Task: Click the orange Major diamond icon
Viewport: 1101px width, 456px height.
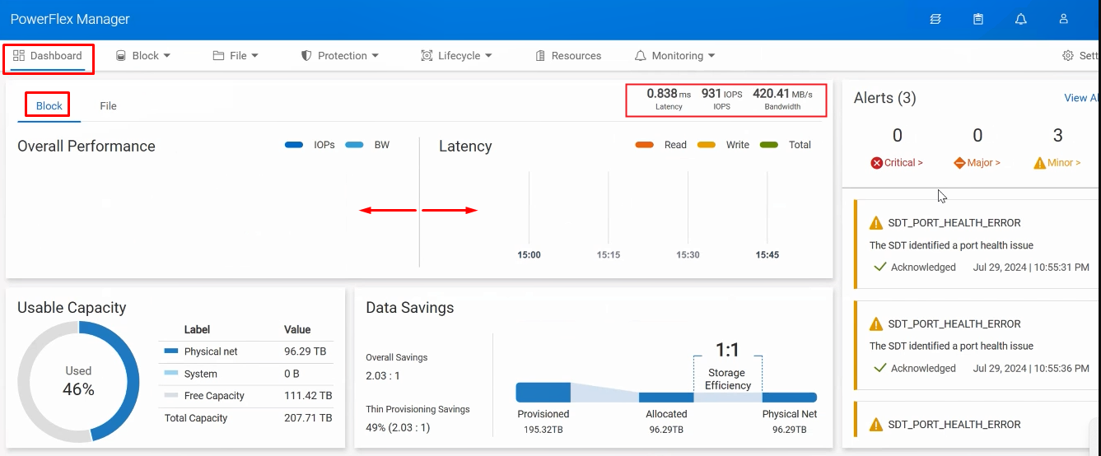Action: [x=959, y=163]
